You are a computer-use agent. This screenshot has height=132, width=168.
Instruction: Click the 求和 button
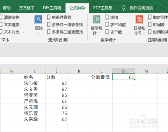pos(112,17)
